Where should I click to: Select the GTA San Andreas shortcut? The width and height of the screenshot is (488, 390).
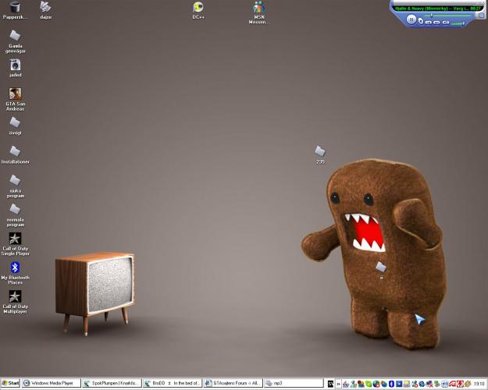point(15,94)
